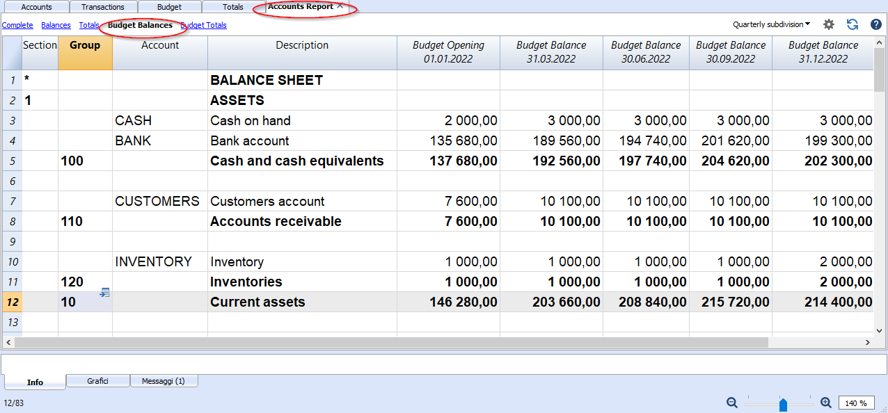Click the link icon in row 12 Group cell
888x413 pixels.
(x=104, y=293)
